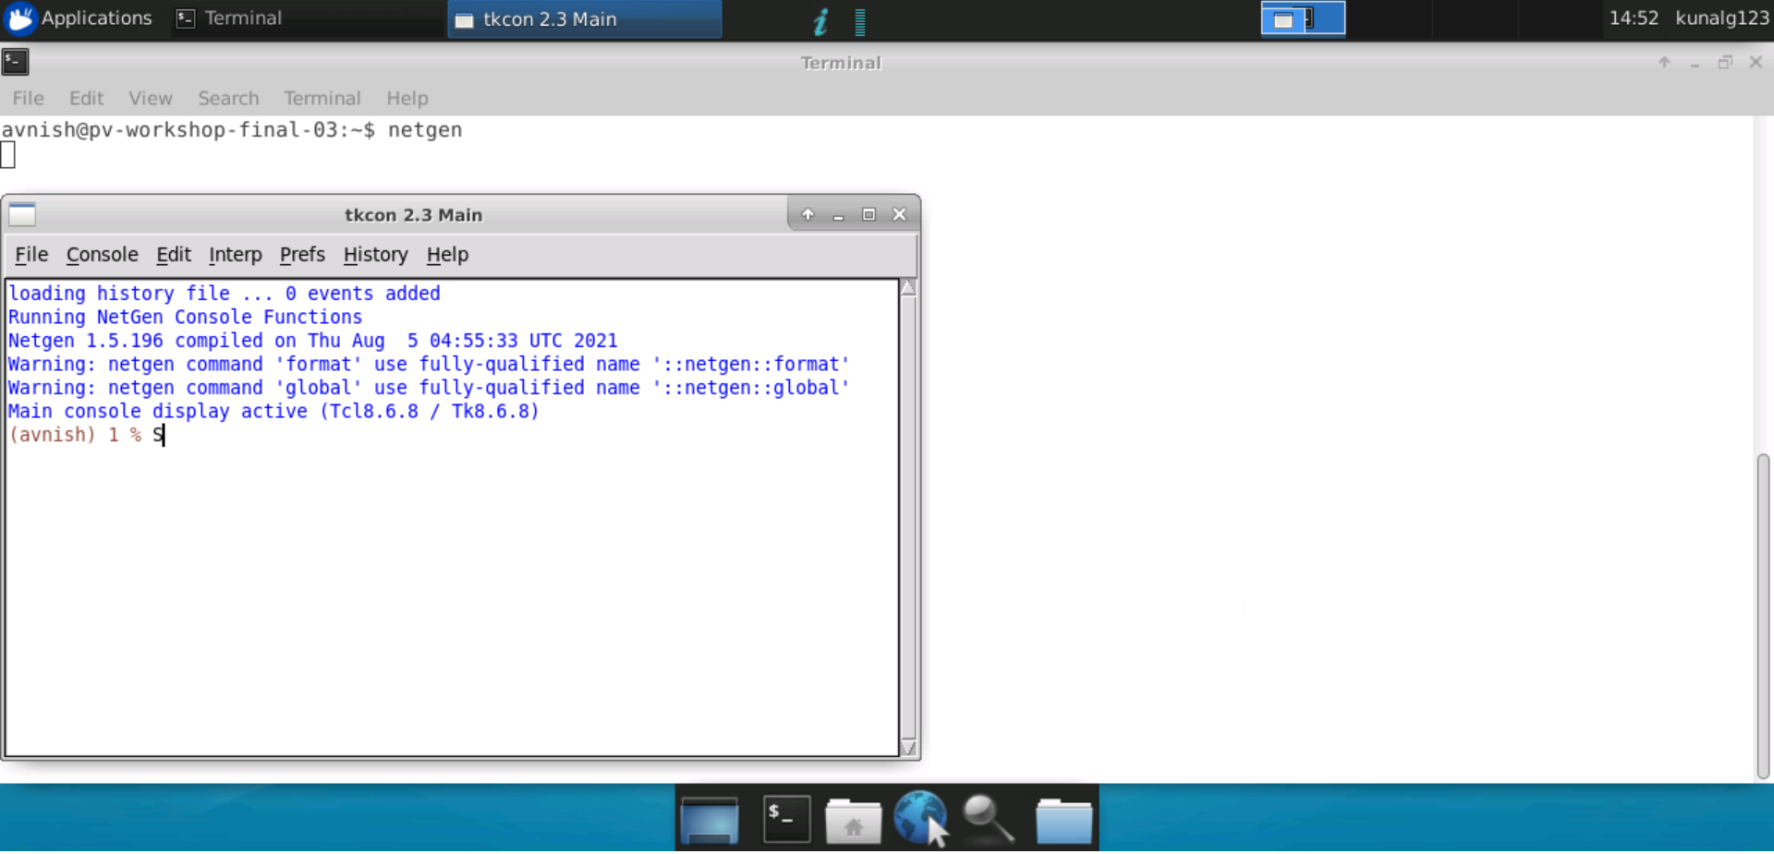Open the Prefs menu in tkcon
Viewport: 1774px width, 854px height.
pyautogui.click(x=302, y=255)
